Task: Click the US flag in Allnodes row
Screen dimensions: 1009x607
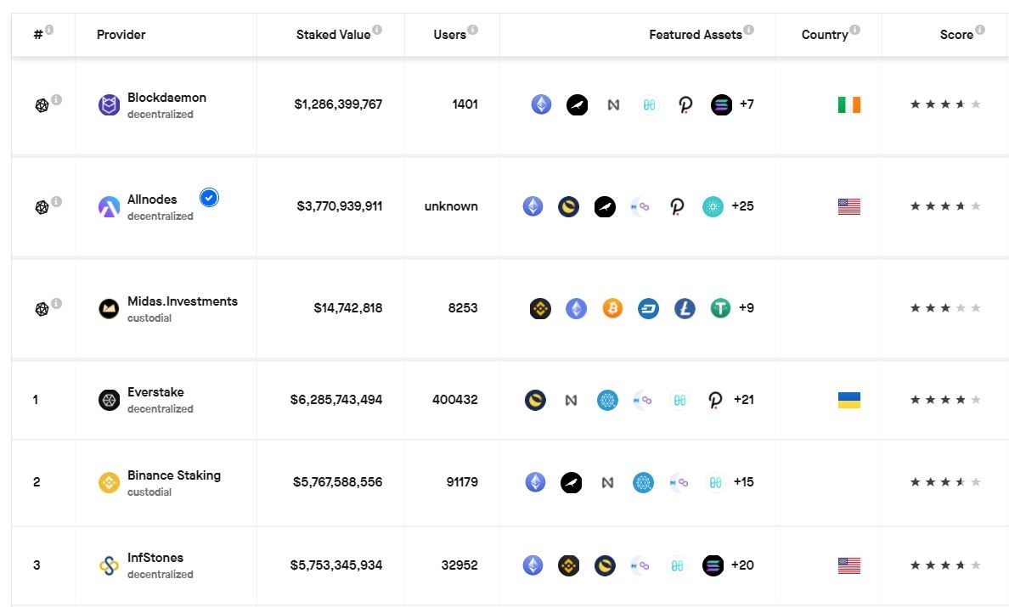Action: [x=848, y=206]
